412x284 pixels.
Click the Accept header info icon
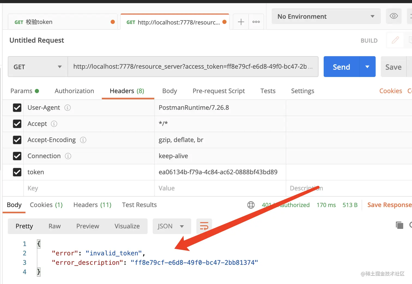54,124
